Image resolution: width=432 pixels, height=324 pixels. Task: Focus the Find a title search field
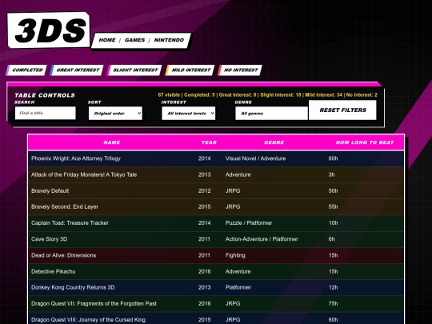46,113
